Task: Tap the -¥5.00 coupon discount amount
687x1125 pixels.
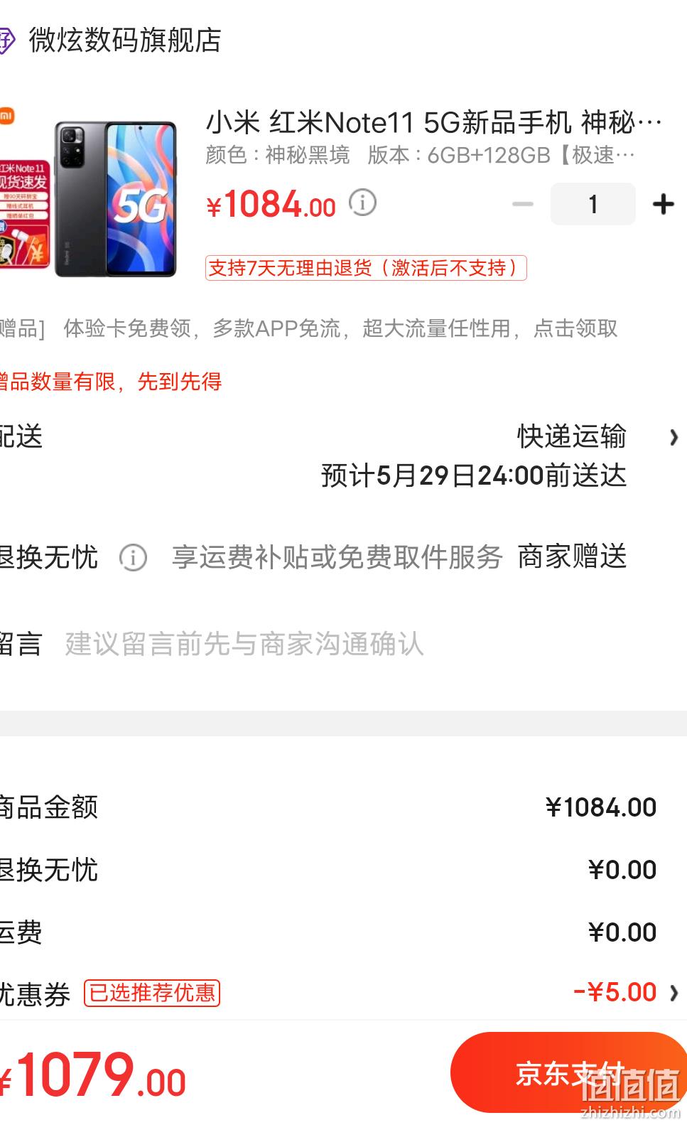Action: tap(615, 992)
